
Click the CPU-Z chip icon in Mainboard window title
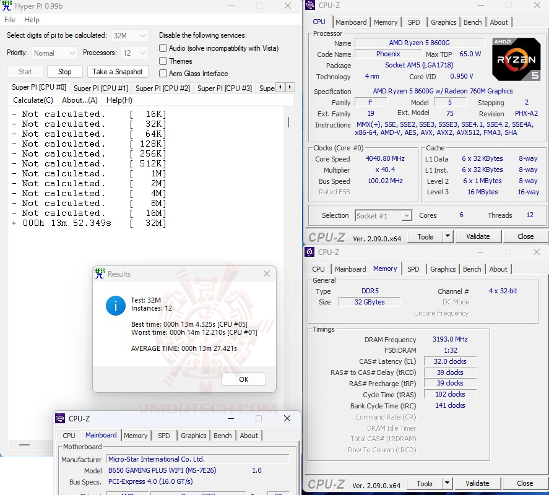60,418
